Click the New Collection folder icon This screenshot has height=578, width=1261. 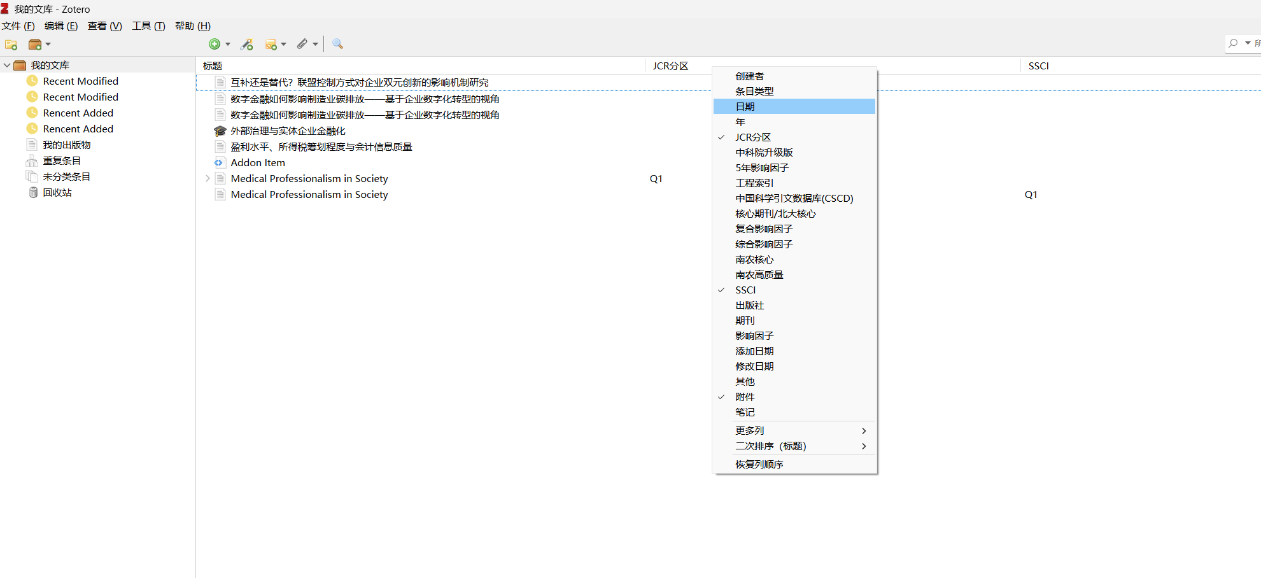click(x=11, y=45)
